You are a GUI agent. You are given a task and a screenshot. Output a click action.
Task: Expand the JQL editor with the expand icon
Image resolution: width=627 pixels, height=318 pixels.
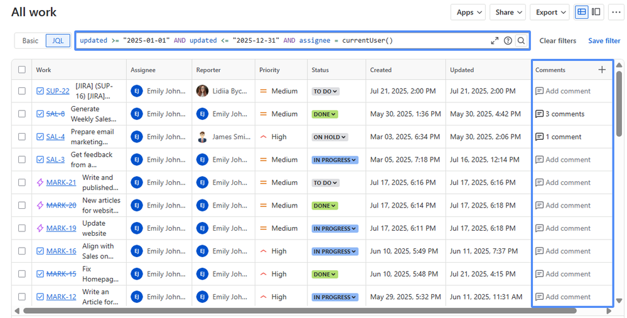point(495,41)
